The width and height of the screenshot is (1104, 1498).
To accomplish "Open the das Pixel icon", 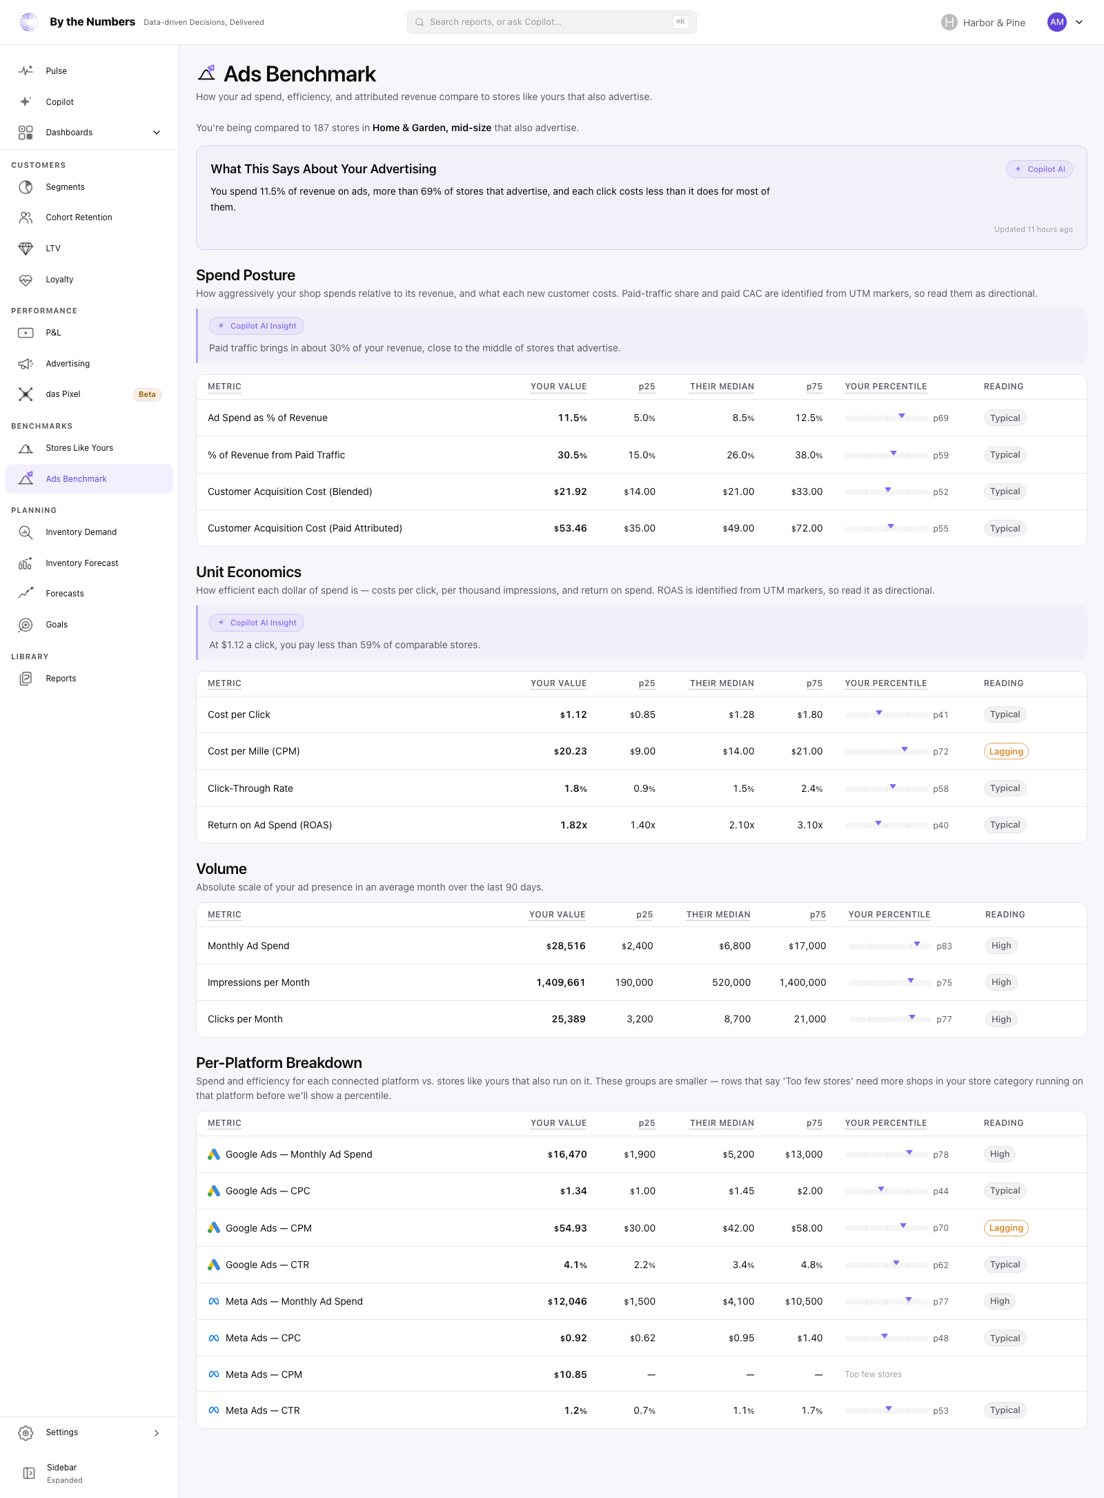I will coord(26,394).
